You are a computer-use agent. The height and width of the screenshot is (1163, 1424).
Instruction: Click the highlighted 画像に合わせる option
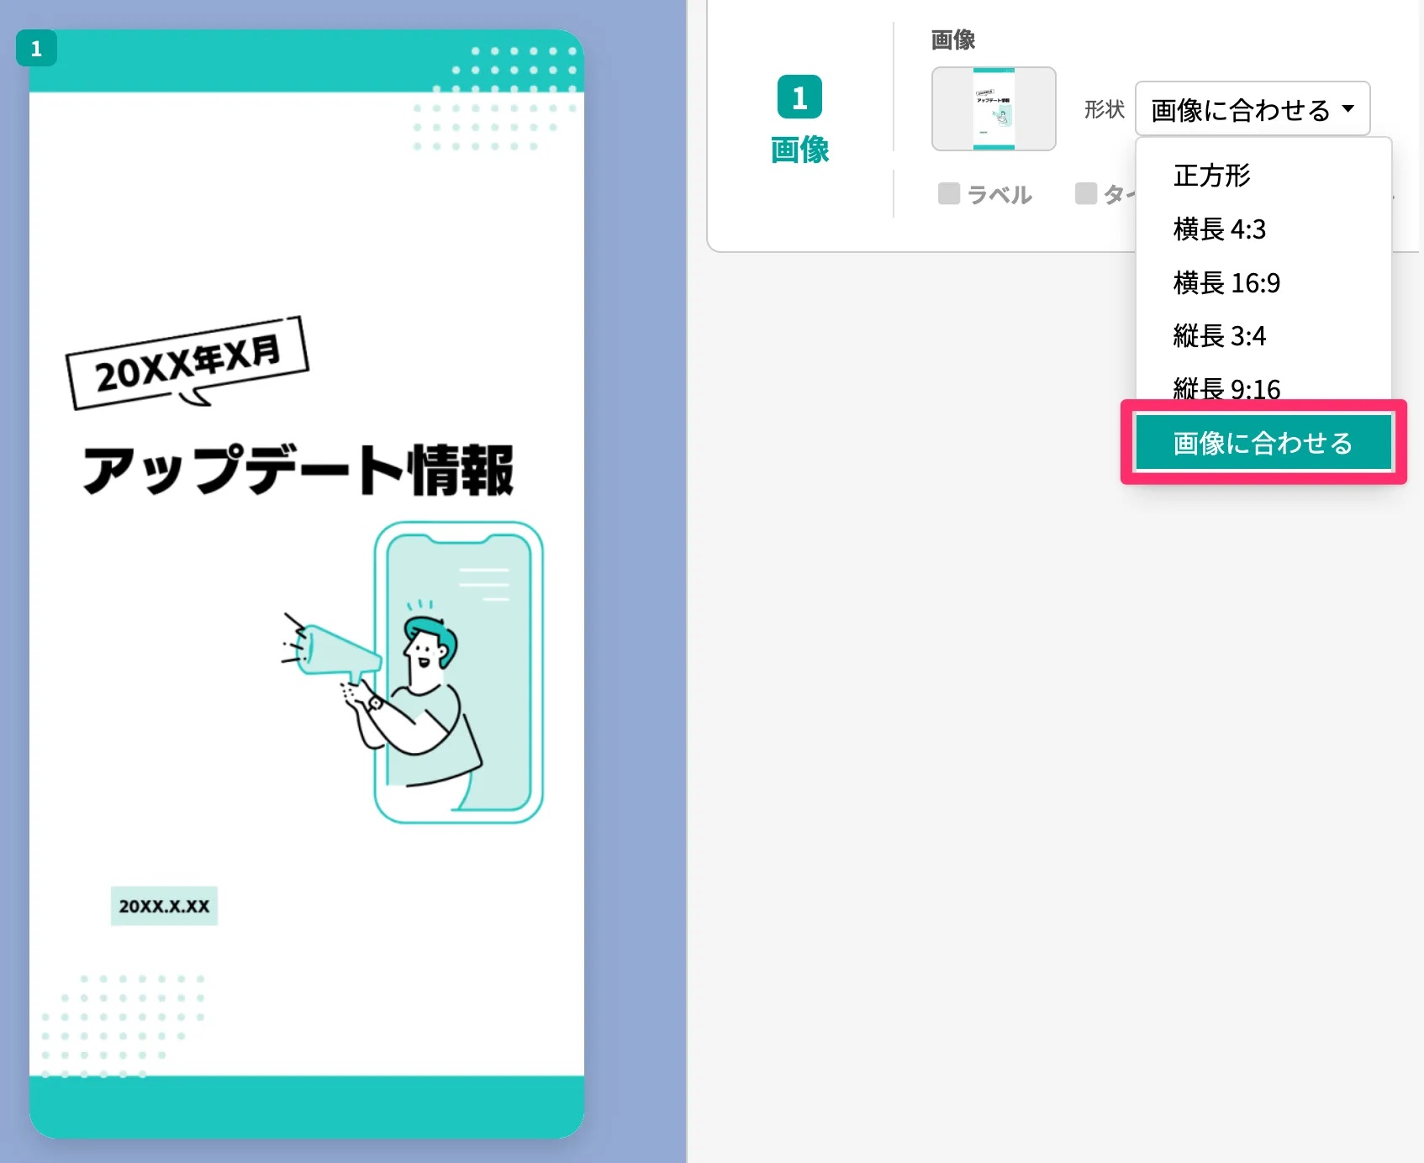click(x=1263, y=443)
